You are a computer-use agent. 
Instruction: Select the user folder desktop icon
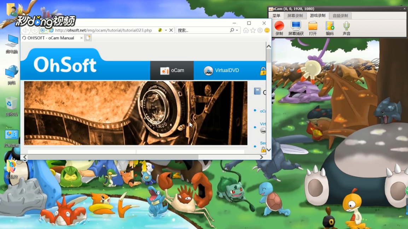coord(11,12)
